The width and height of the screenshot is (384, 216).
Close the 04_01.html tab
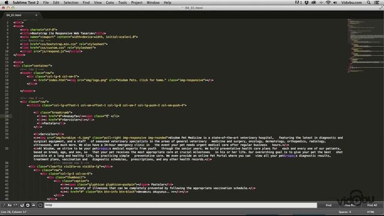(x=36, y=15)
